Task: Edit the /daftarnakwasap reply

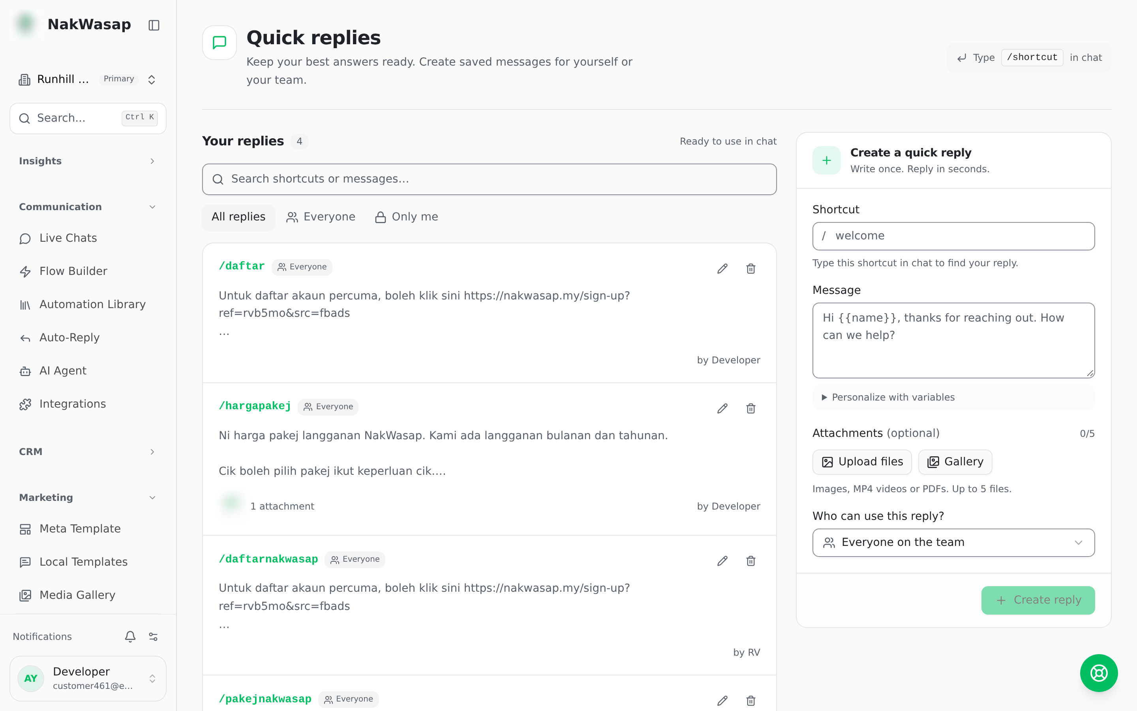Action: [x=722, y=561]
